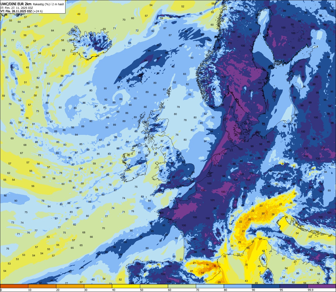Select the 40–50% bright yellow legend swatch
The height and width of the screenshot is (292, 336).
(x=126, y=286)
